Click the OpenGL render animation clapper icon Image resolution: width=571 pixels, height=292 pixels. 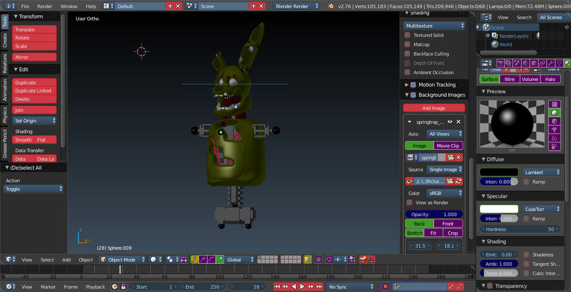click(371, 260)
